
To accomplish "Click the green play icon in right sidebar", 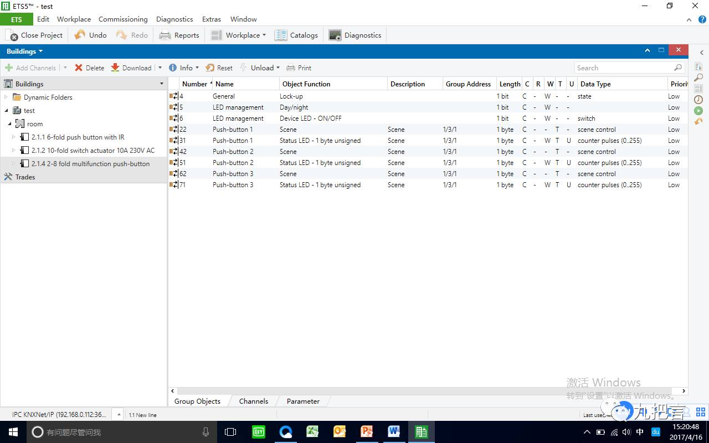I will click(x=698, y=111).
